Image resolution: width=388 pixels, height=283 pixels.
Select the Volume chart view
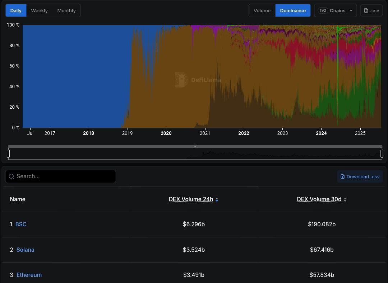pyautogui.click(x=262, y=11)
